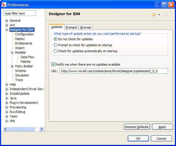Image resolution: width=176 pixels, height=146 pixels.
Task: Click the forward navigation arrow icon
Action: pos(165,15)
